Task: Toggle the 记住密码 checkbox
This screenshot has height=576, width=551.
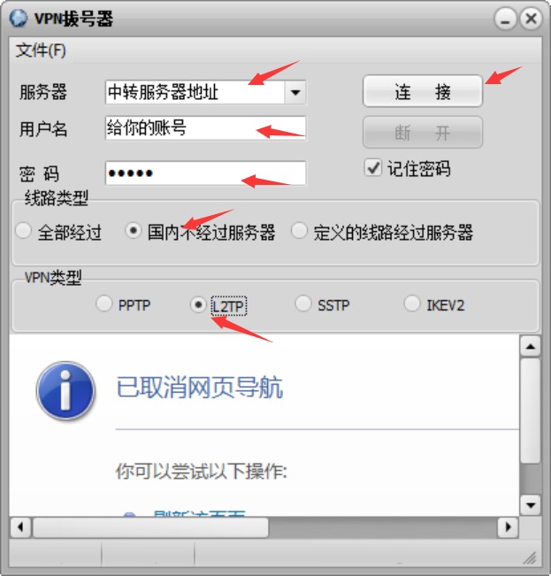Action: [373, 168]
